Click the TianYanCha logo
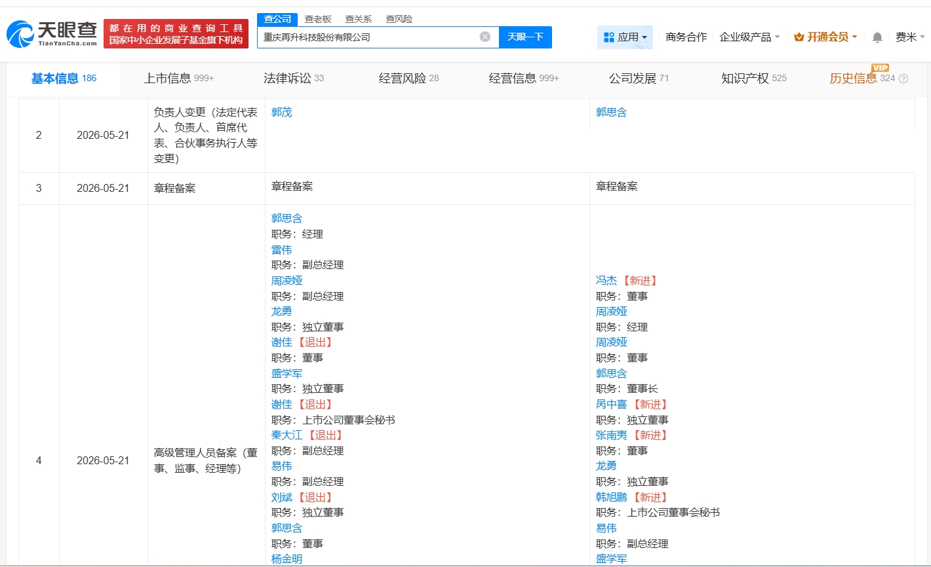This screenshot has width=931, height=567. 52,34
